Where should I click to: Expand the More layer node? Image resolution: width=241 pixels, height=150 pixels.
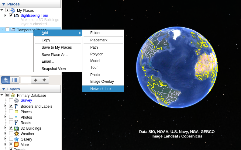[x=5, y=144]
